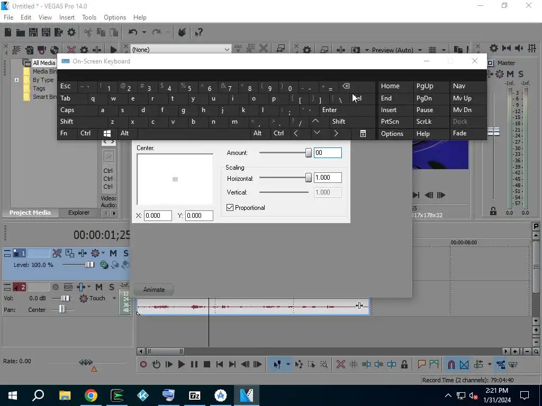Solo audio track 2 with S

(111, 287)
